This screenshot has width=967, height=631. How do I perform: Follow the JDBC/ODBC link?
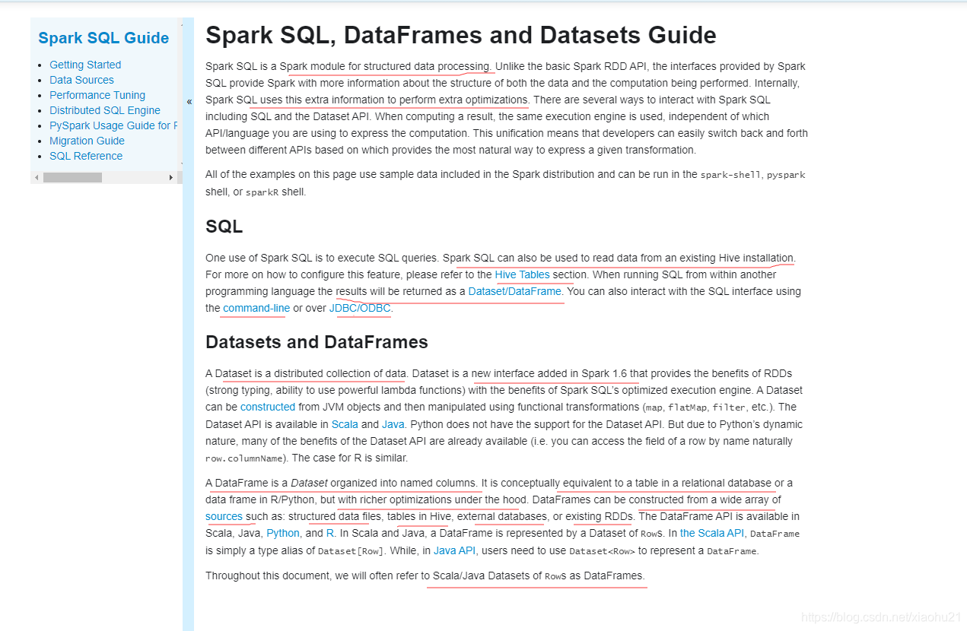[360, 308]
